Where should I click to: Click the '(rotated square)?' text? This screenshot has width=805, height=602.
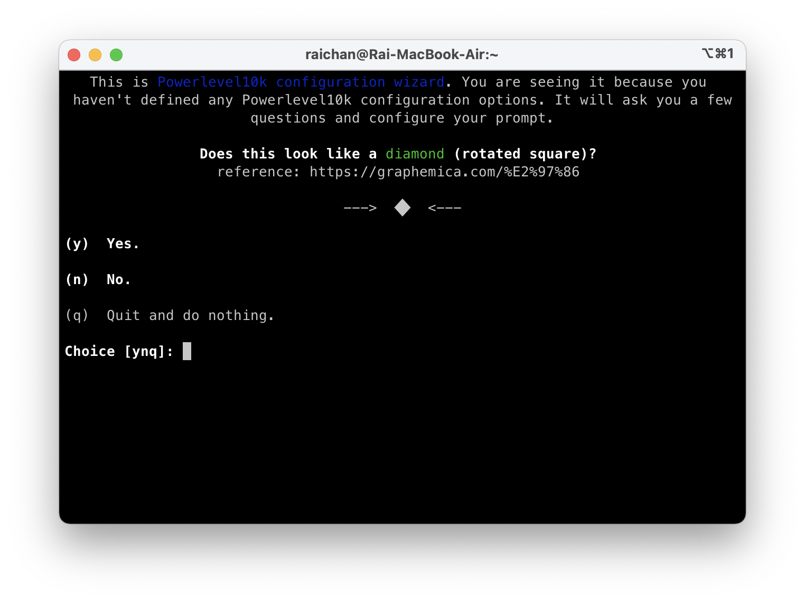coord(525,154)
